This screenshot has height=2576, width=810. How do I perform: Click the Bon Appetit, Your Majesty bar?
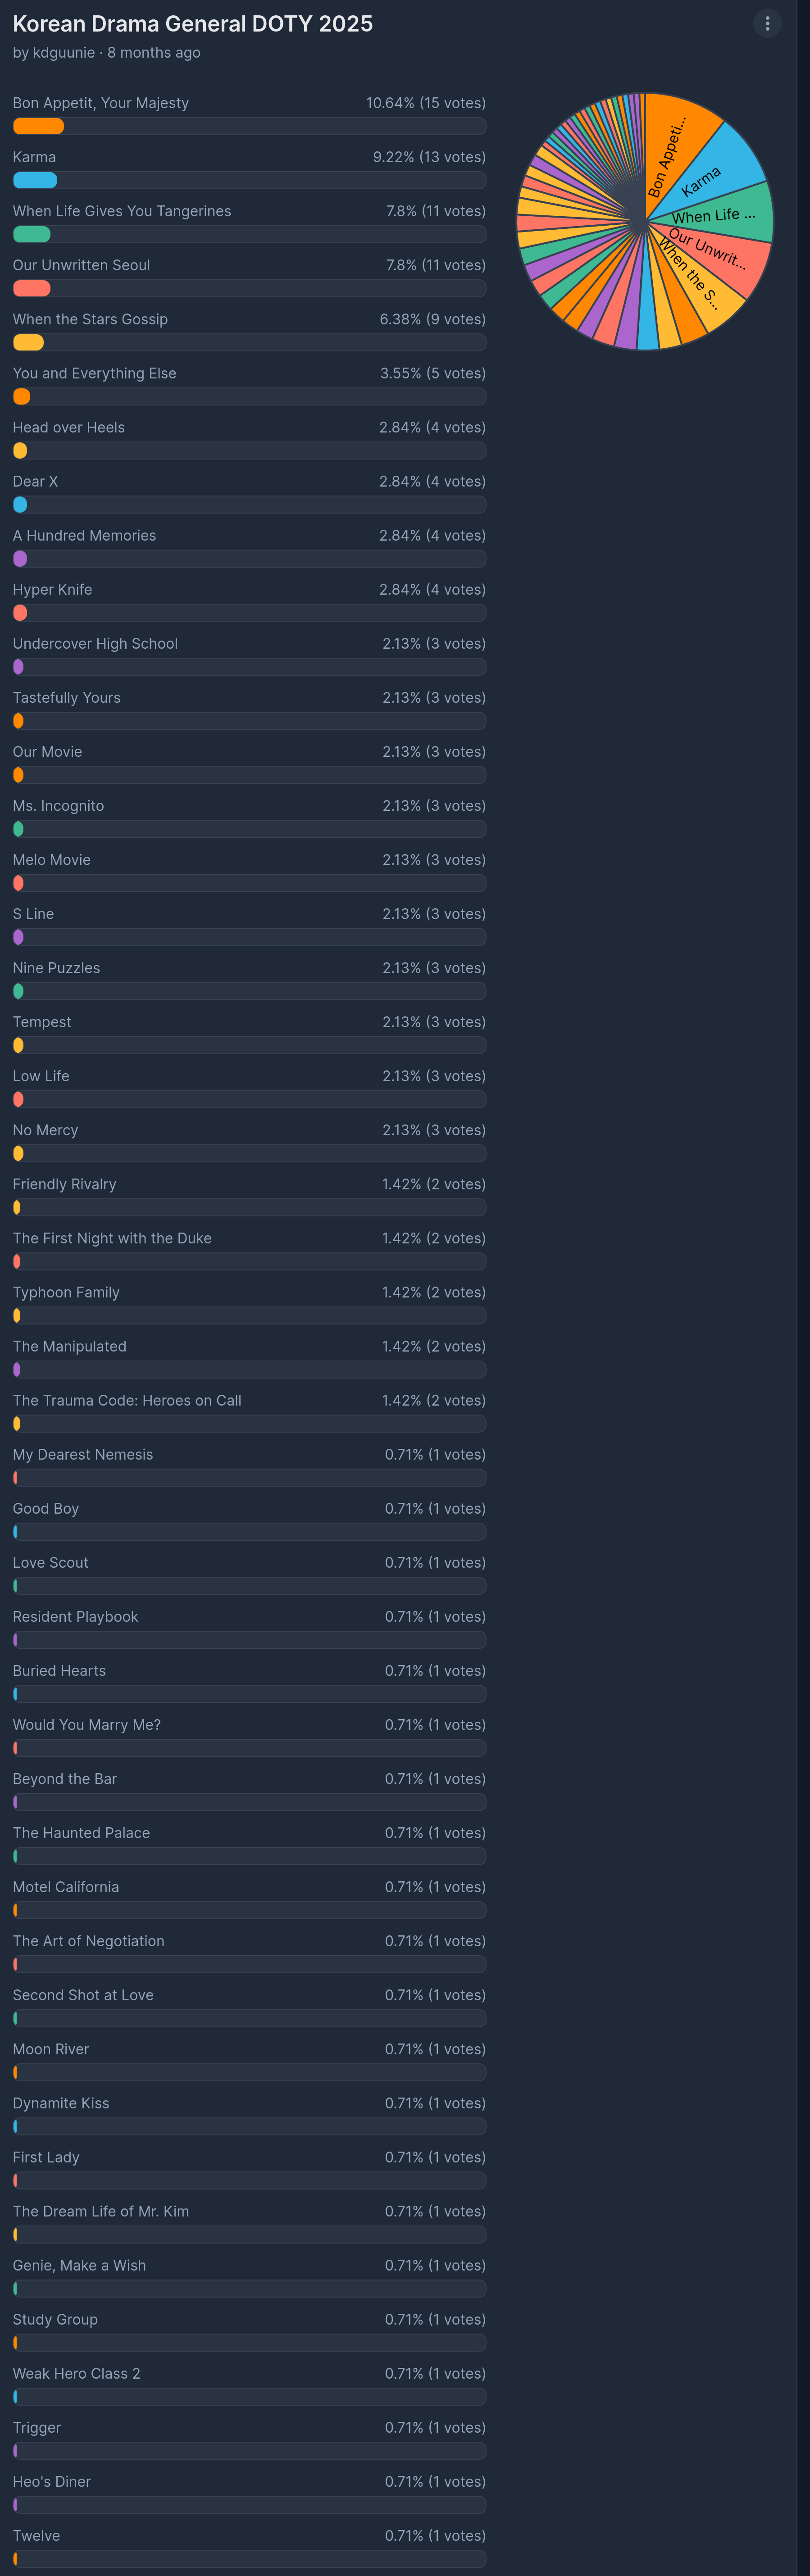tap(249, 126)
